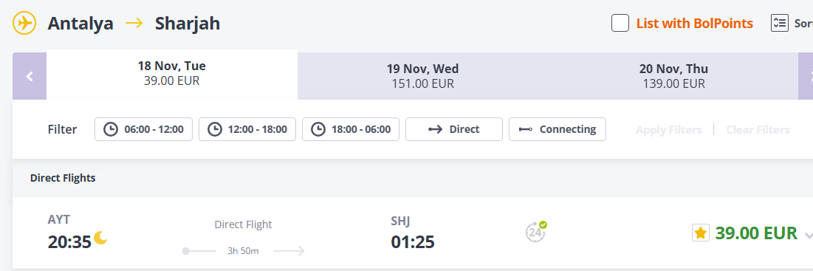Screen dimensions: 813x271
Task: Select the 20 Nov, Thu date tab
Action: click(673, 76)
